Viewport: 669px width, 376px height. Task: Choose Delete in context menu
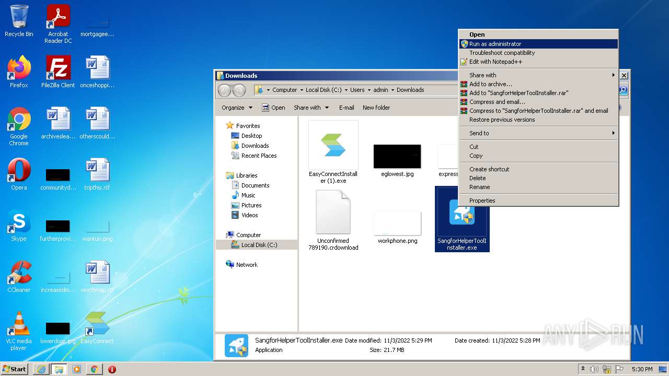538,178
